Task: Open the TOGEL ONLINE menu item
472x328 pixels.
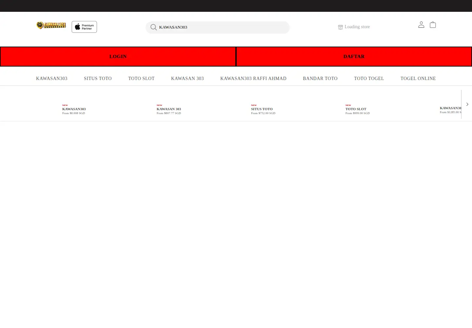Action: (x=418, y=78)
